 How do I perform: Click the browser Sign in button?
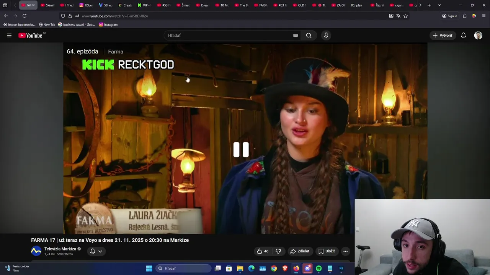click(449, 16)
